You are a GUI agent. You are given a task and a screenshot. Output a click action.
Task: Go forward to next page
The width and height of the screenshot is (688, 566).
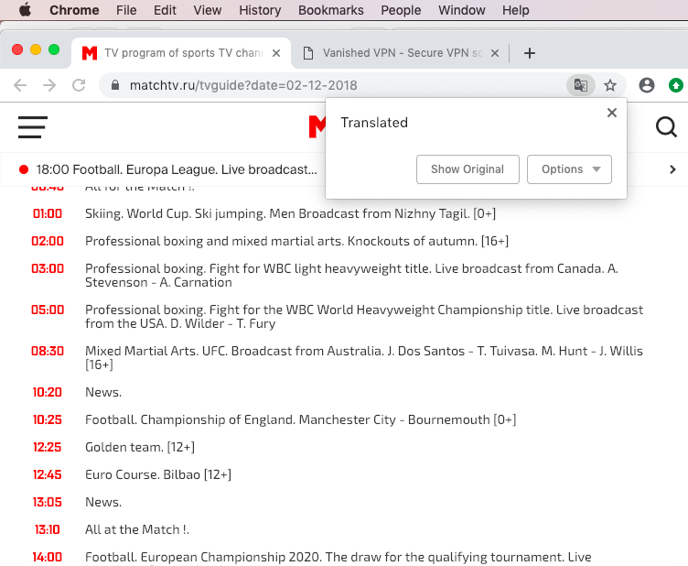coord(49,85)
